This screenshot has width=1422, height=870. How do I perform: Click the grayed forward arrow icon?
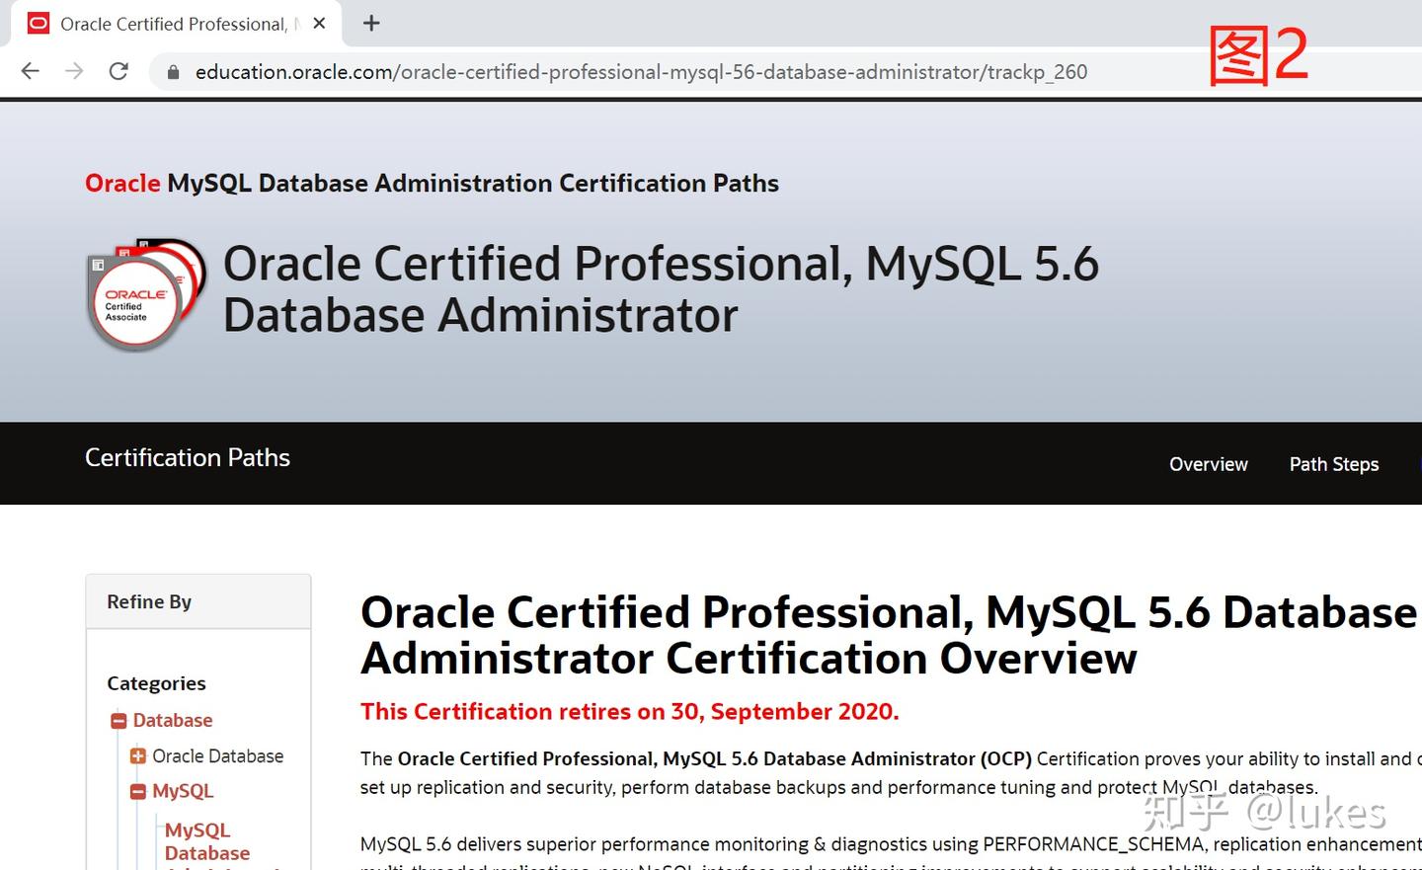coord(73,70)
